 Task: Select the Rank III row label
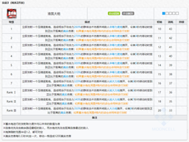click(11, 111)
